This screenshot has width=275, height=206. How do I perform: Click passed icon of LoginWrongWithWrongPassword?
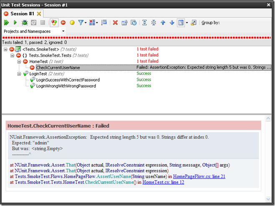[x=33, y=86]
